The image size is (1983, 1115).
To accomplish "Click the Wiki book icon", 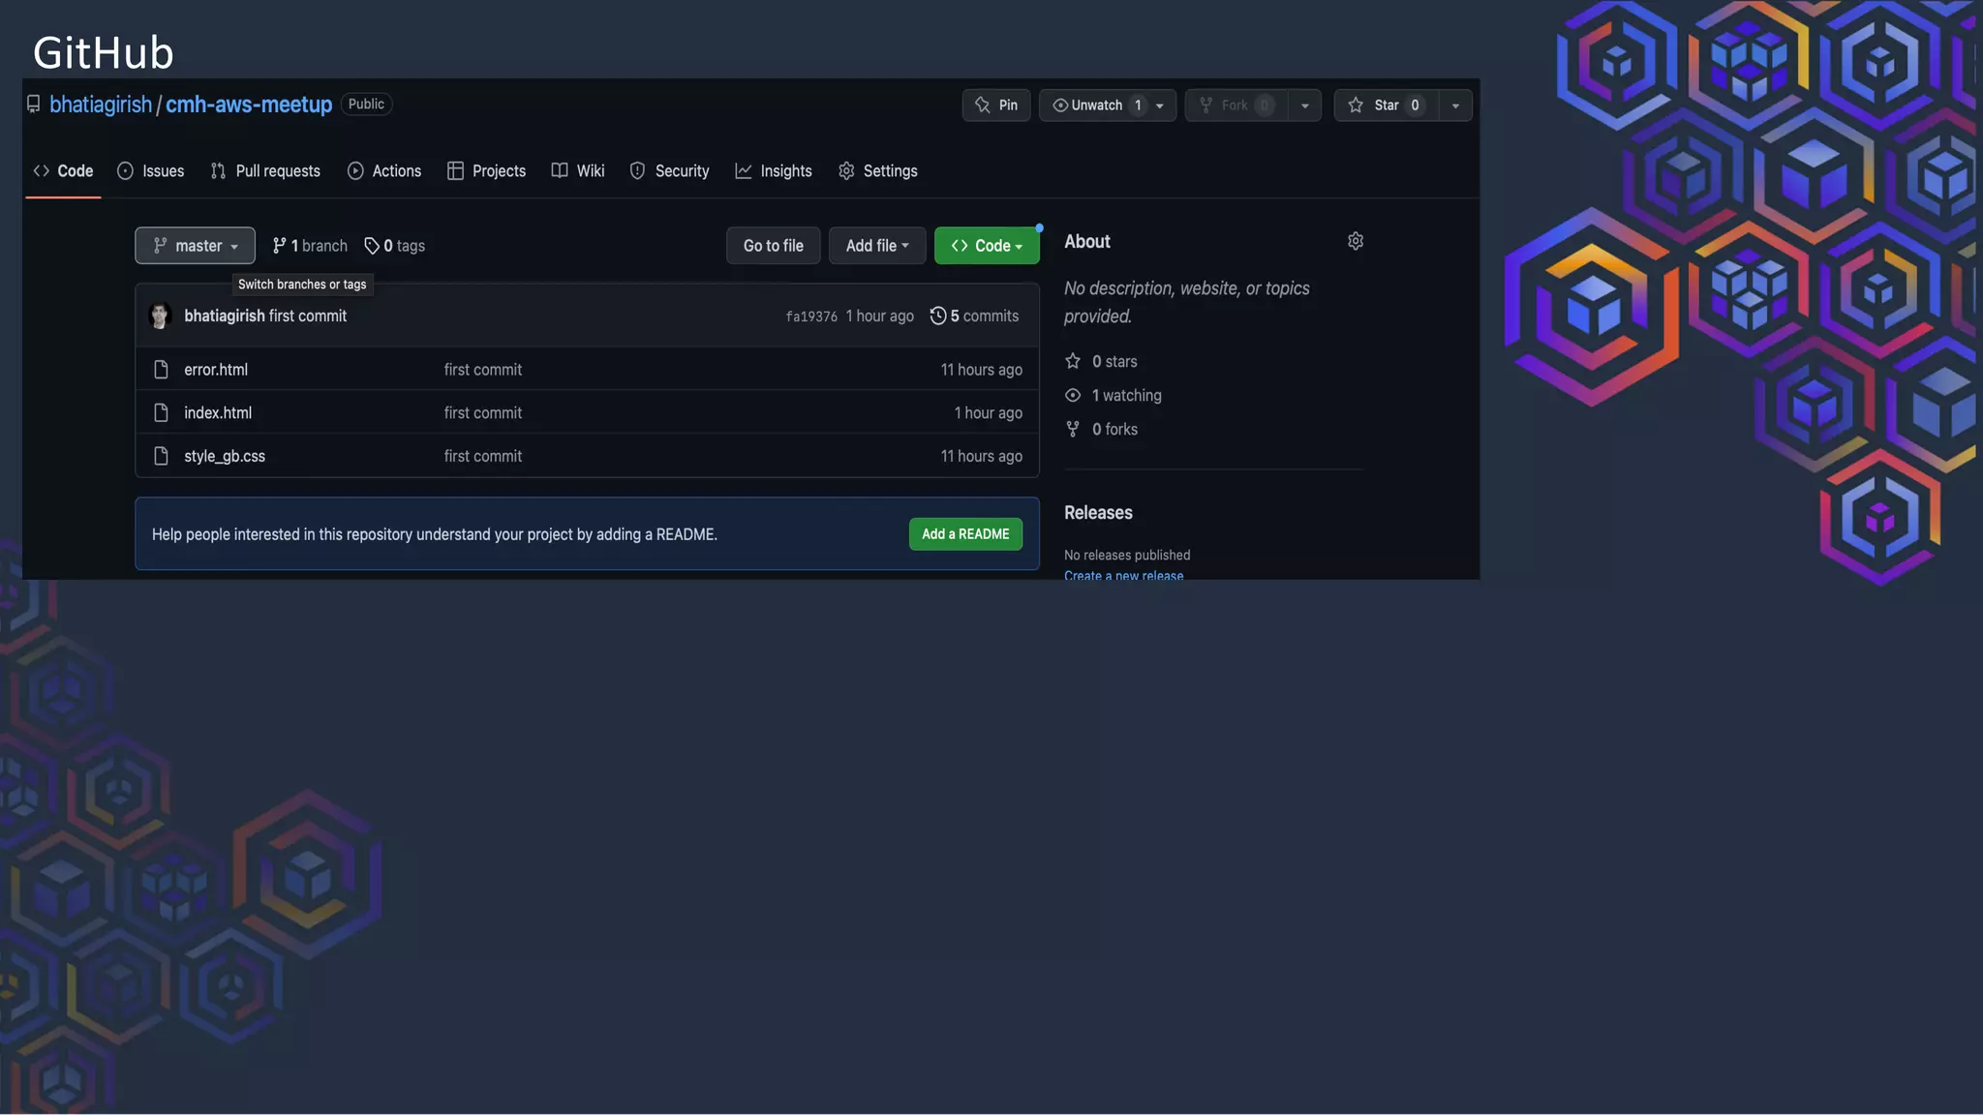I will 560,170.
